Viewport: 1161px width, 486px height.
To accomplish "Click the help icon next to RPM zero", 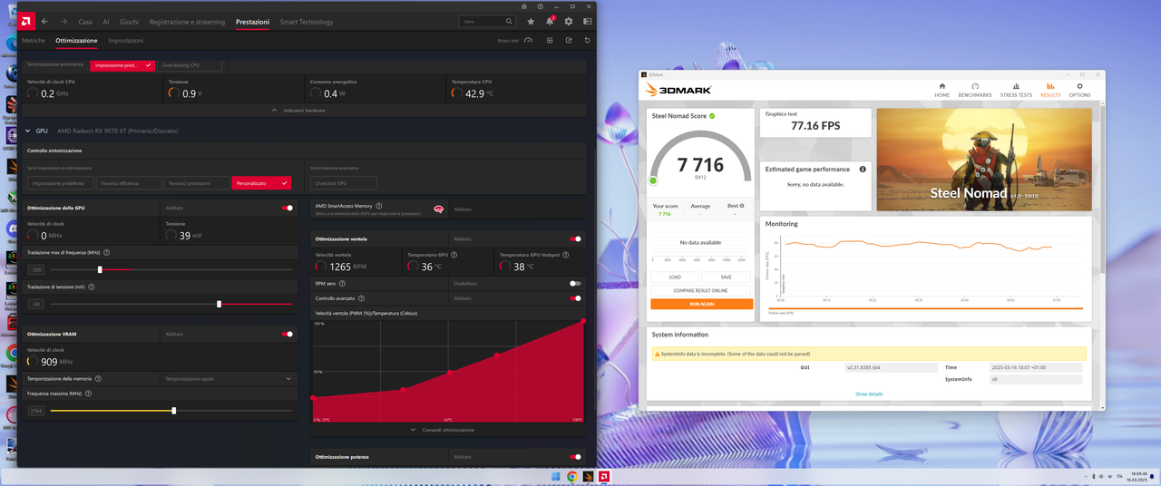I will click(343, 283).
